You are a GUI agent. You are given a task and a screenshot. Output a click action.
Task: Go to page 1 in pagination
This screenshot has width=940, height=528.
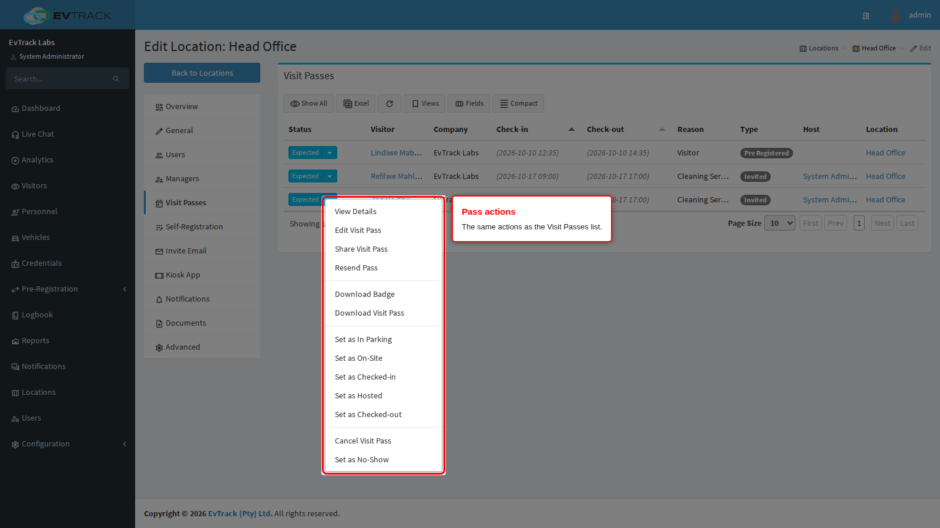coord(859,224)
